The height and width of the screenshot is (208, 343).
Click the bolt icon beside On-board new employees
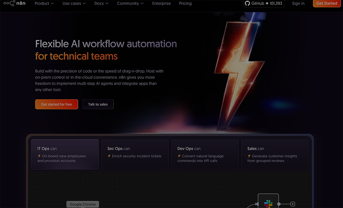point(39,156)
